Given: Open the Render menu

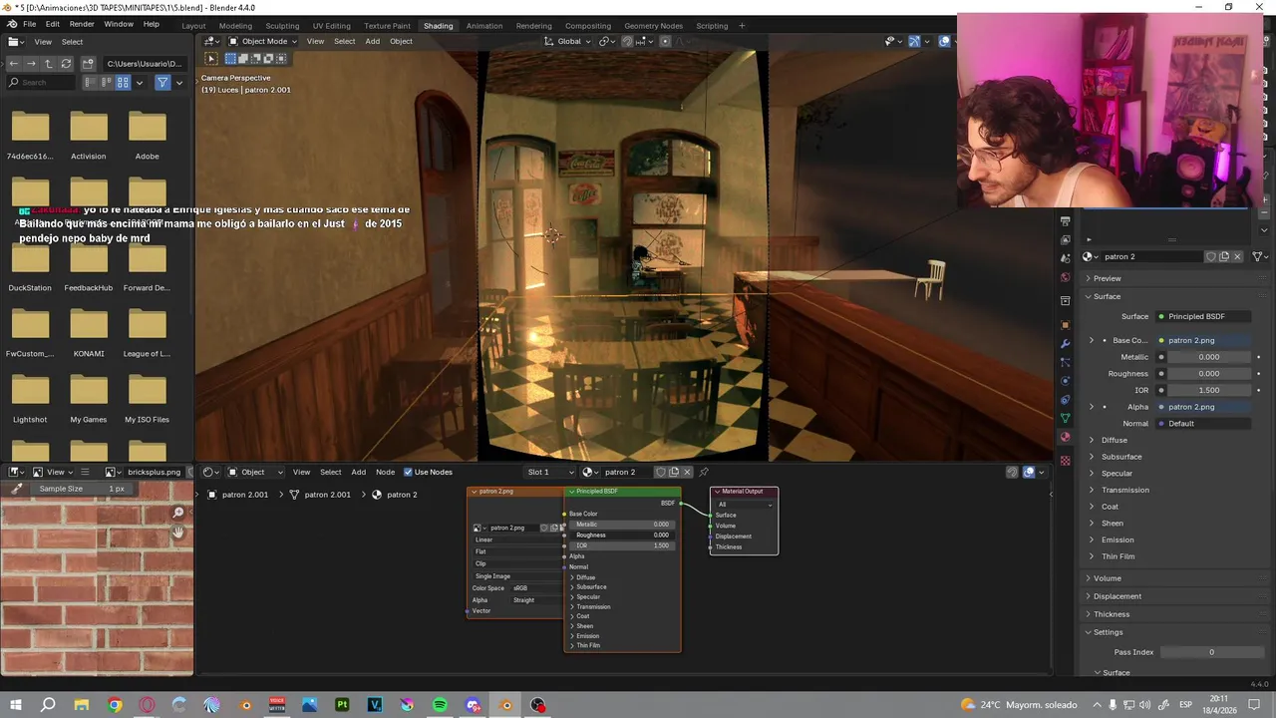Looking at the screenshot, I should click(82, 24).
